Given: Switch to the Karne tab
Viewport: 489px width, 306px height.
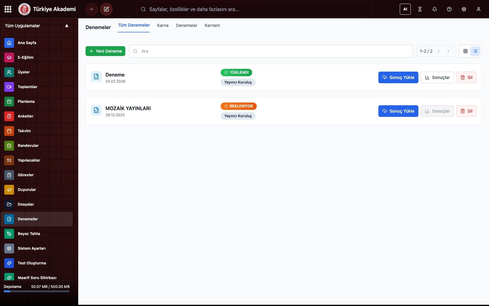Looking at the screenshot, I should tap(163, 26).
